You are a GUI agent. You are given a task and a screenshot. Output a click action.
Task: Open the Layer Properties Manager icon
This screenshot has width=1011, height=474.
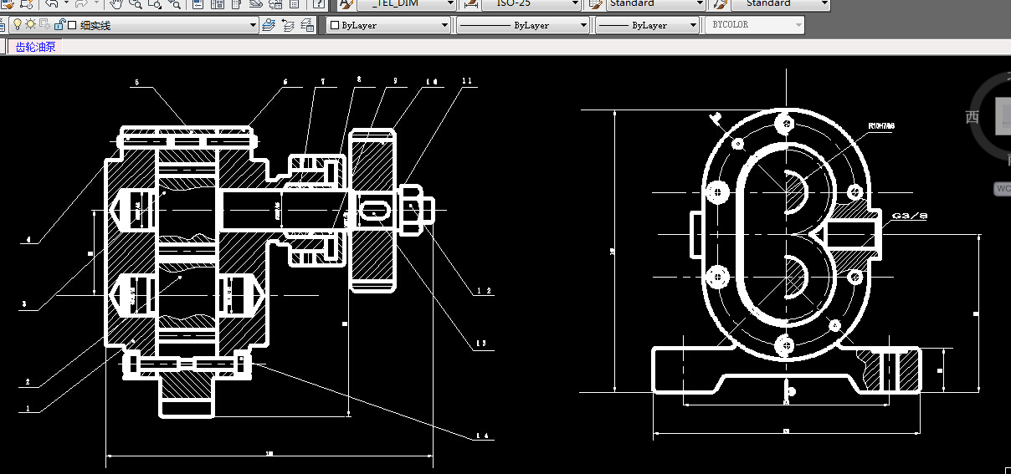[x=2, y=25]
